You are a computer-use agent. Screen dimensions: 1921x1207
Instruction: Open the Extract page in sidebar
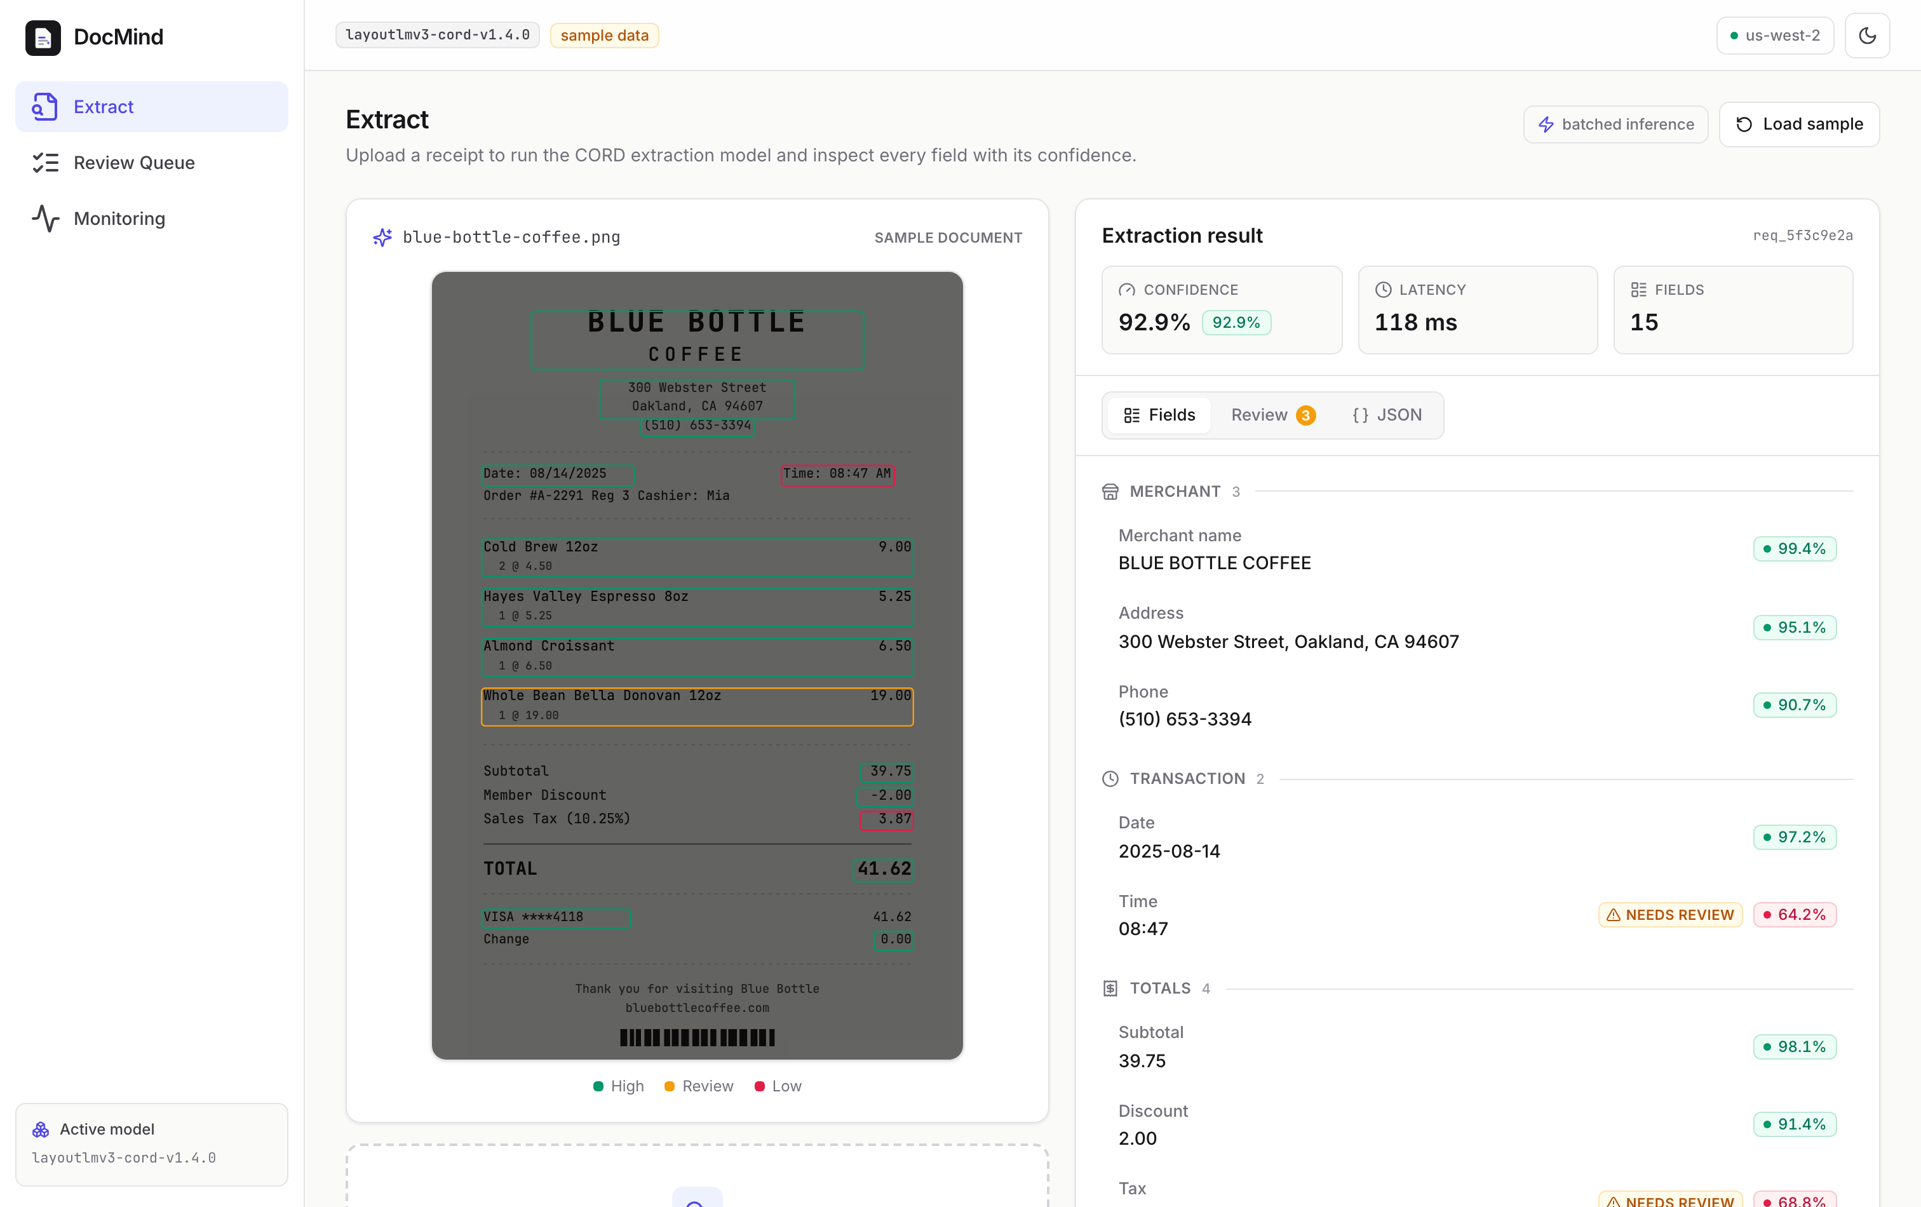152,106
